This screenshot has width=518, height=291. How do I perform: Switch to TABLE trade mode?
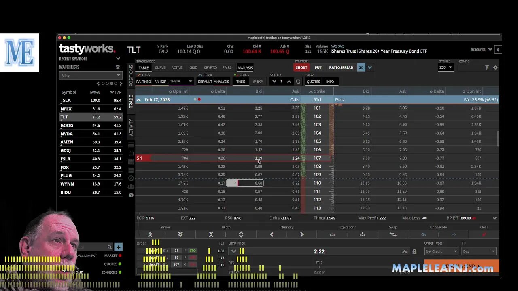pos(144,67)
